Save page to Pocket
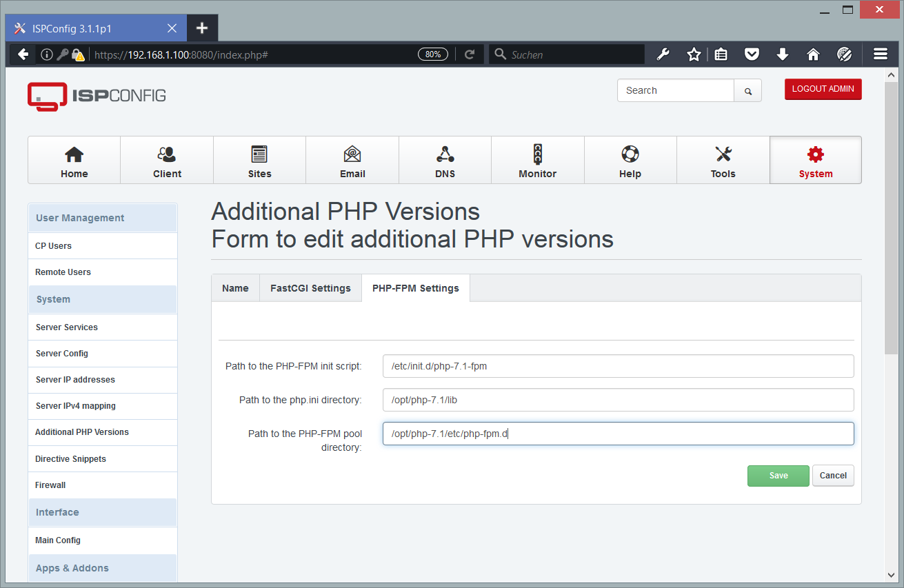904x588 pixels. point(752,54)
